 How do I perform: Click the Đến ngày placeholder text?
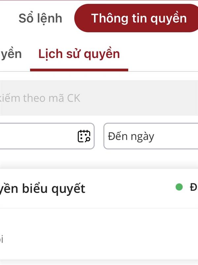point(131,136)
